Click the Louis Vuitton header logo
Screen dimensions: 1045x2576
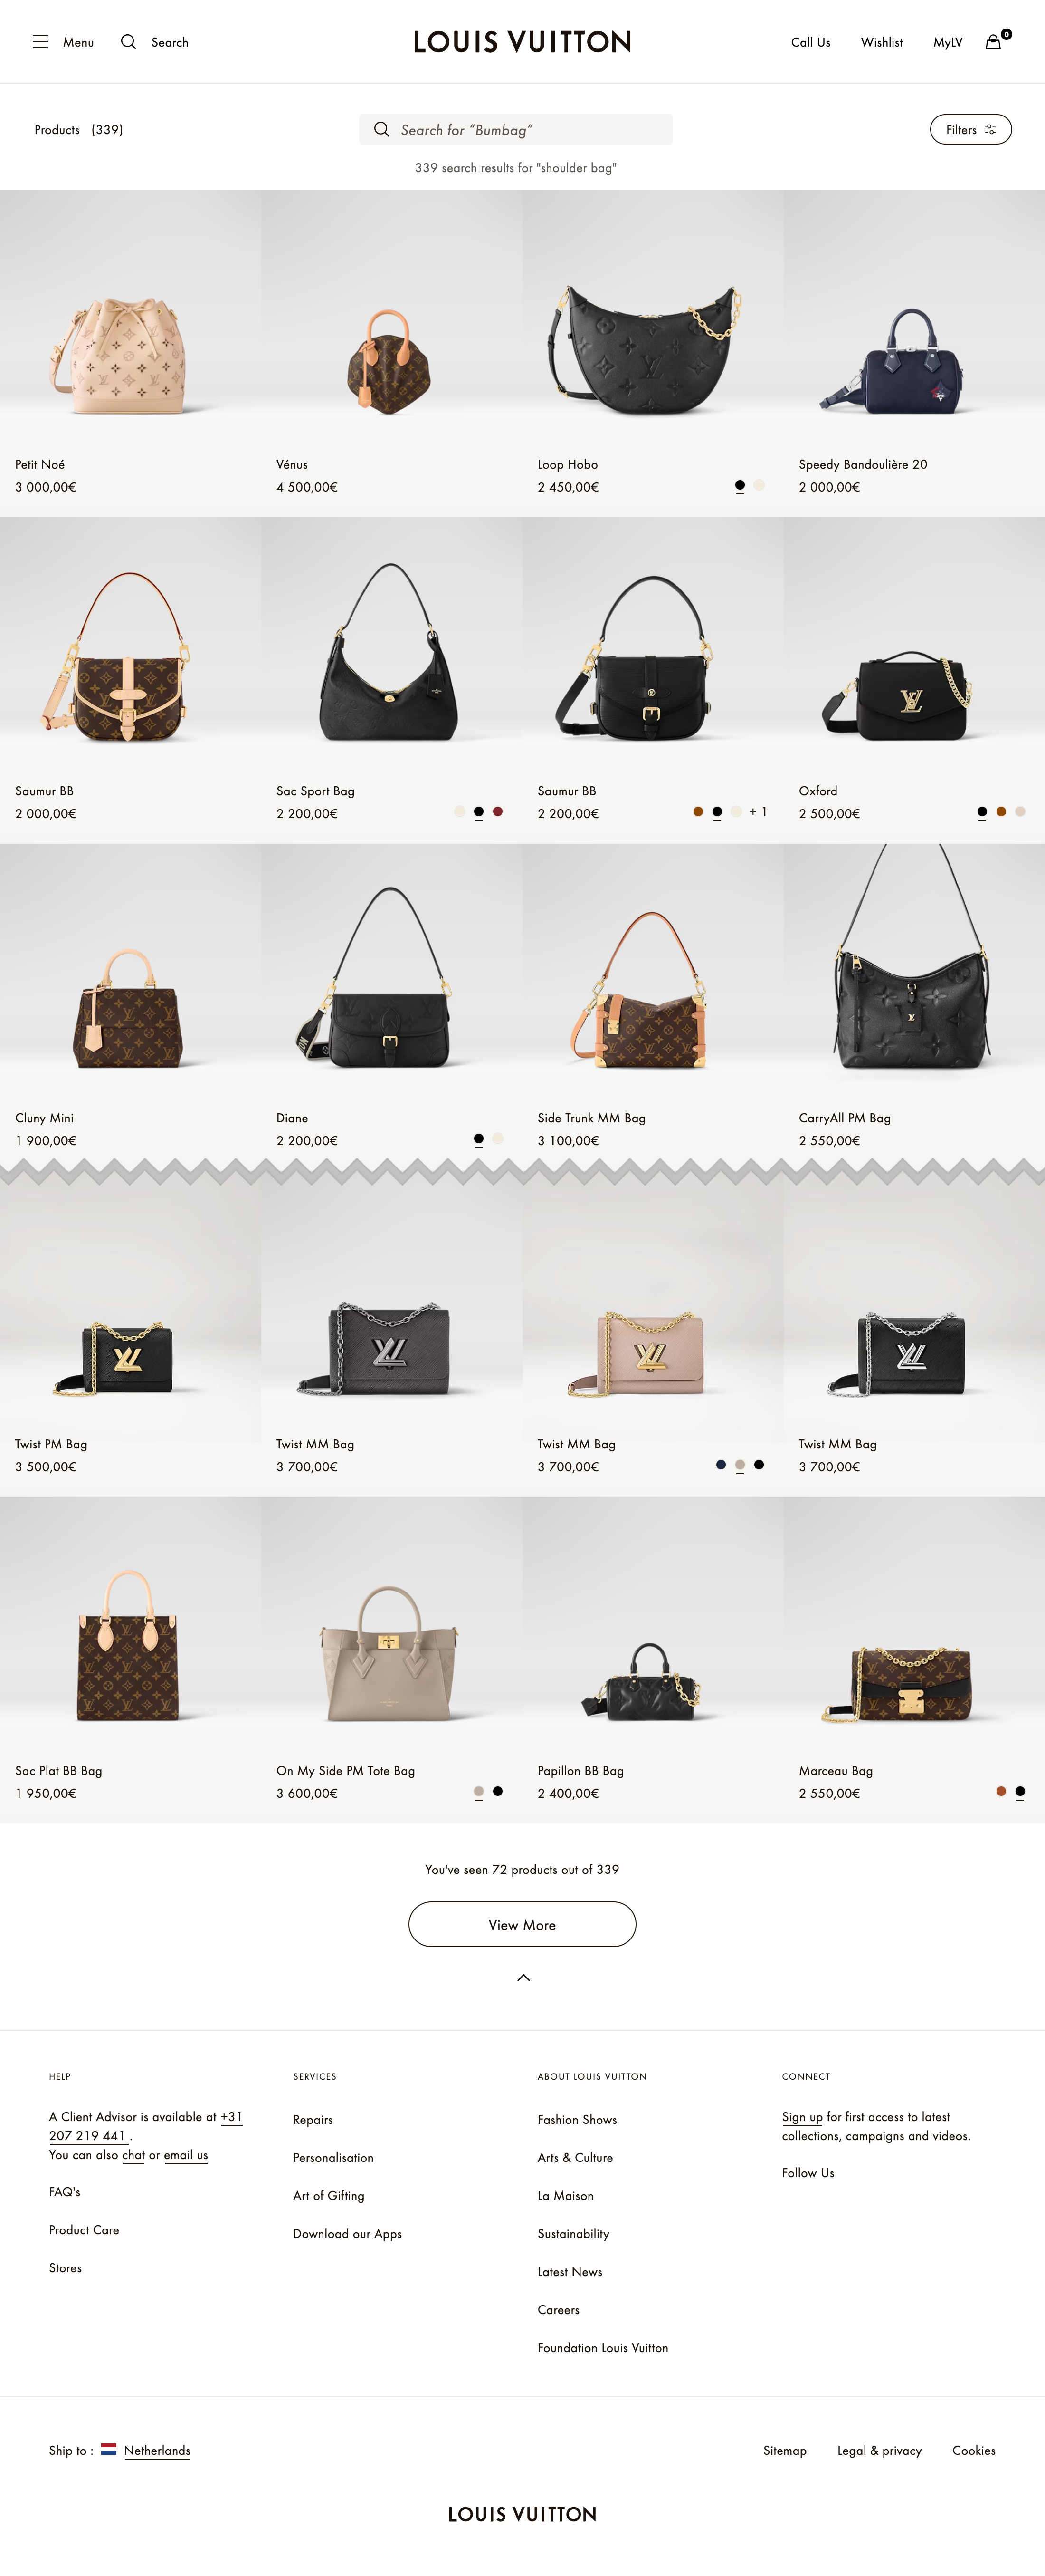tap(522, 42)
